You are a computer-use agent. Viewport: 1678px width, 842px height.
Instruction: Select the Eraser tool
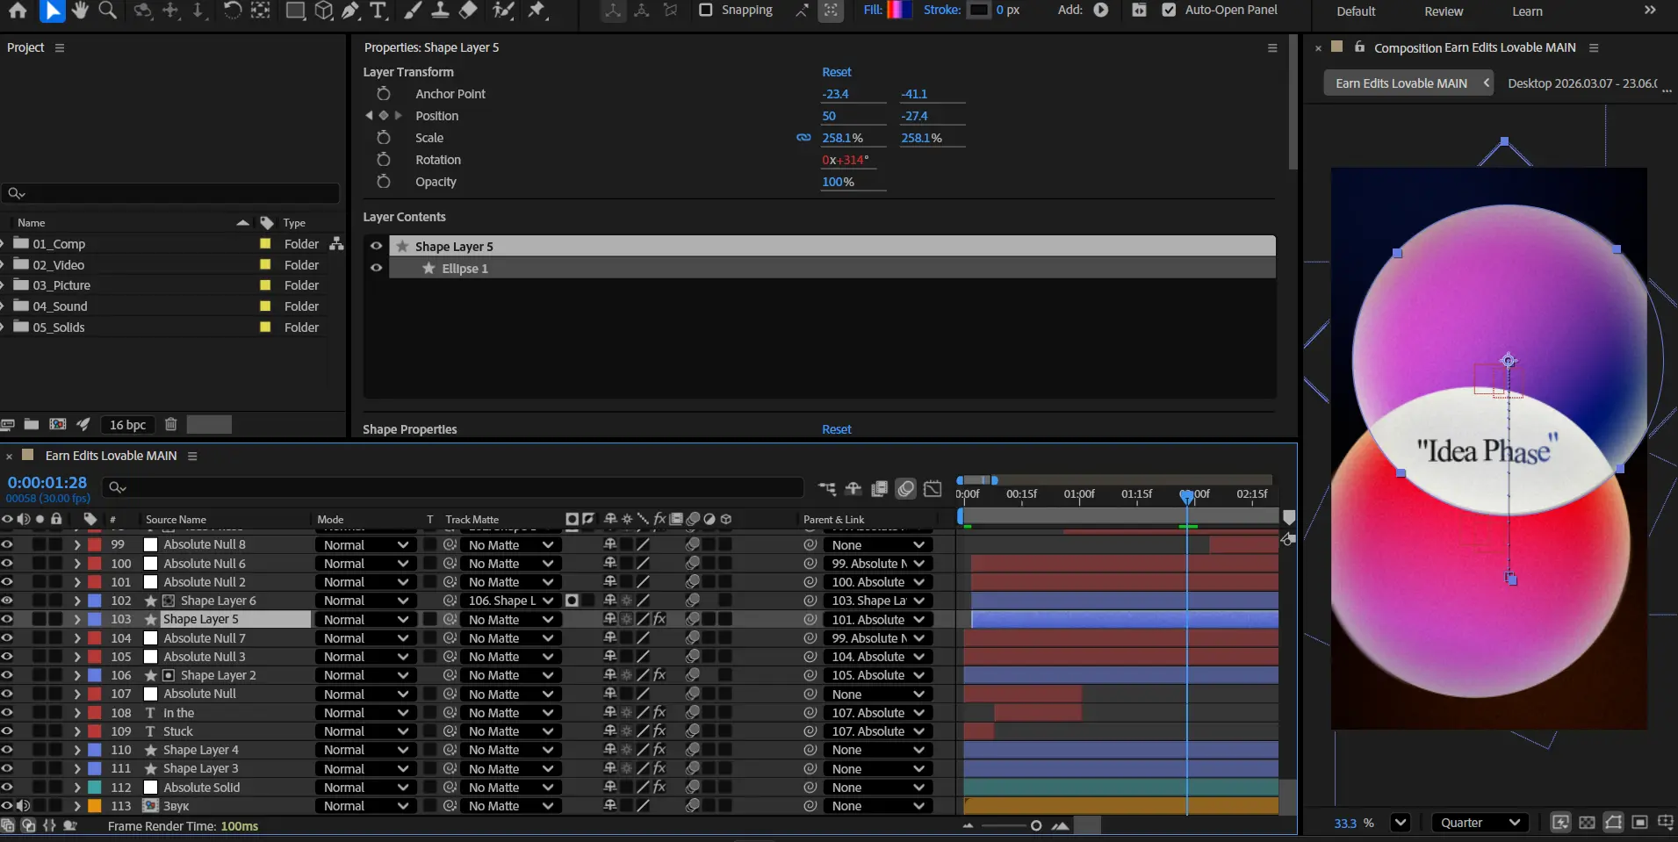coord(469,11)
